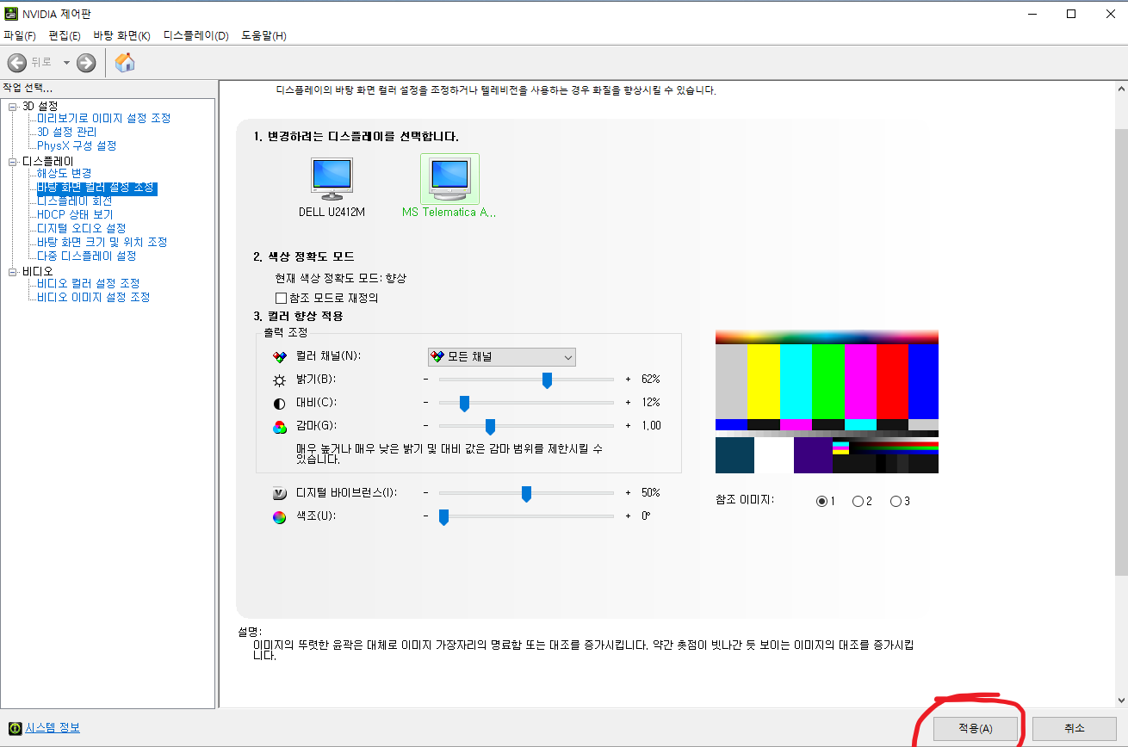The image size is (1128, 747).
Task: Click the 현재 색상 정확도 모드: 향상 text
Action: click(x=340, y=279)
